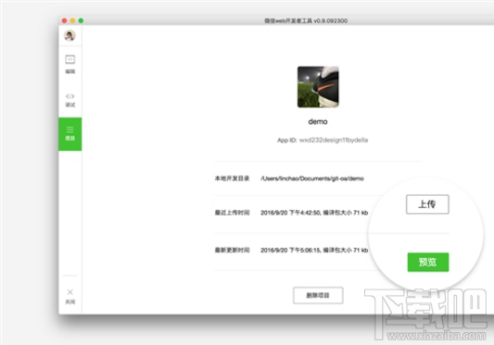Switch to the 调试 (Debug) sidebar tab

click(x=70, y=100)
